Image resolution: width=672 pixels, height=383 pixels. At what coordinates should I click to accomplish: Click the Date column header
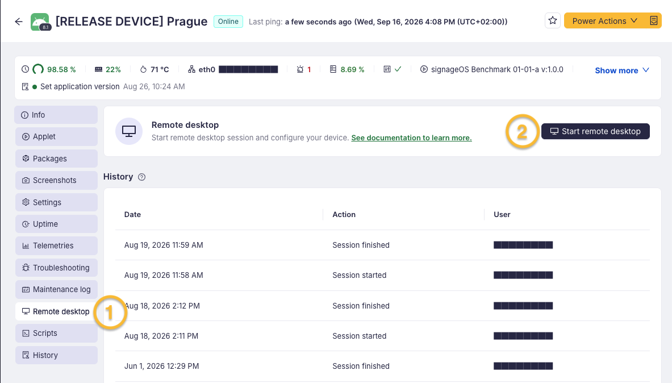tap(132, 214)
